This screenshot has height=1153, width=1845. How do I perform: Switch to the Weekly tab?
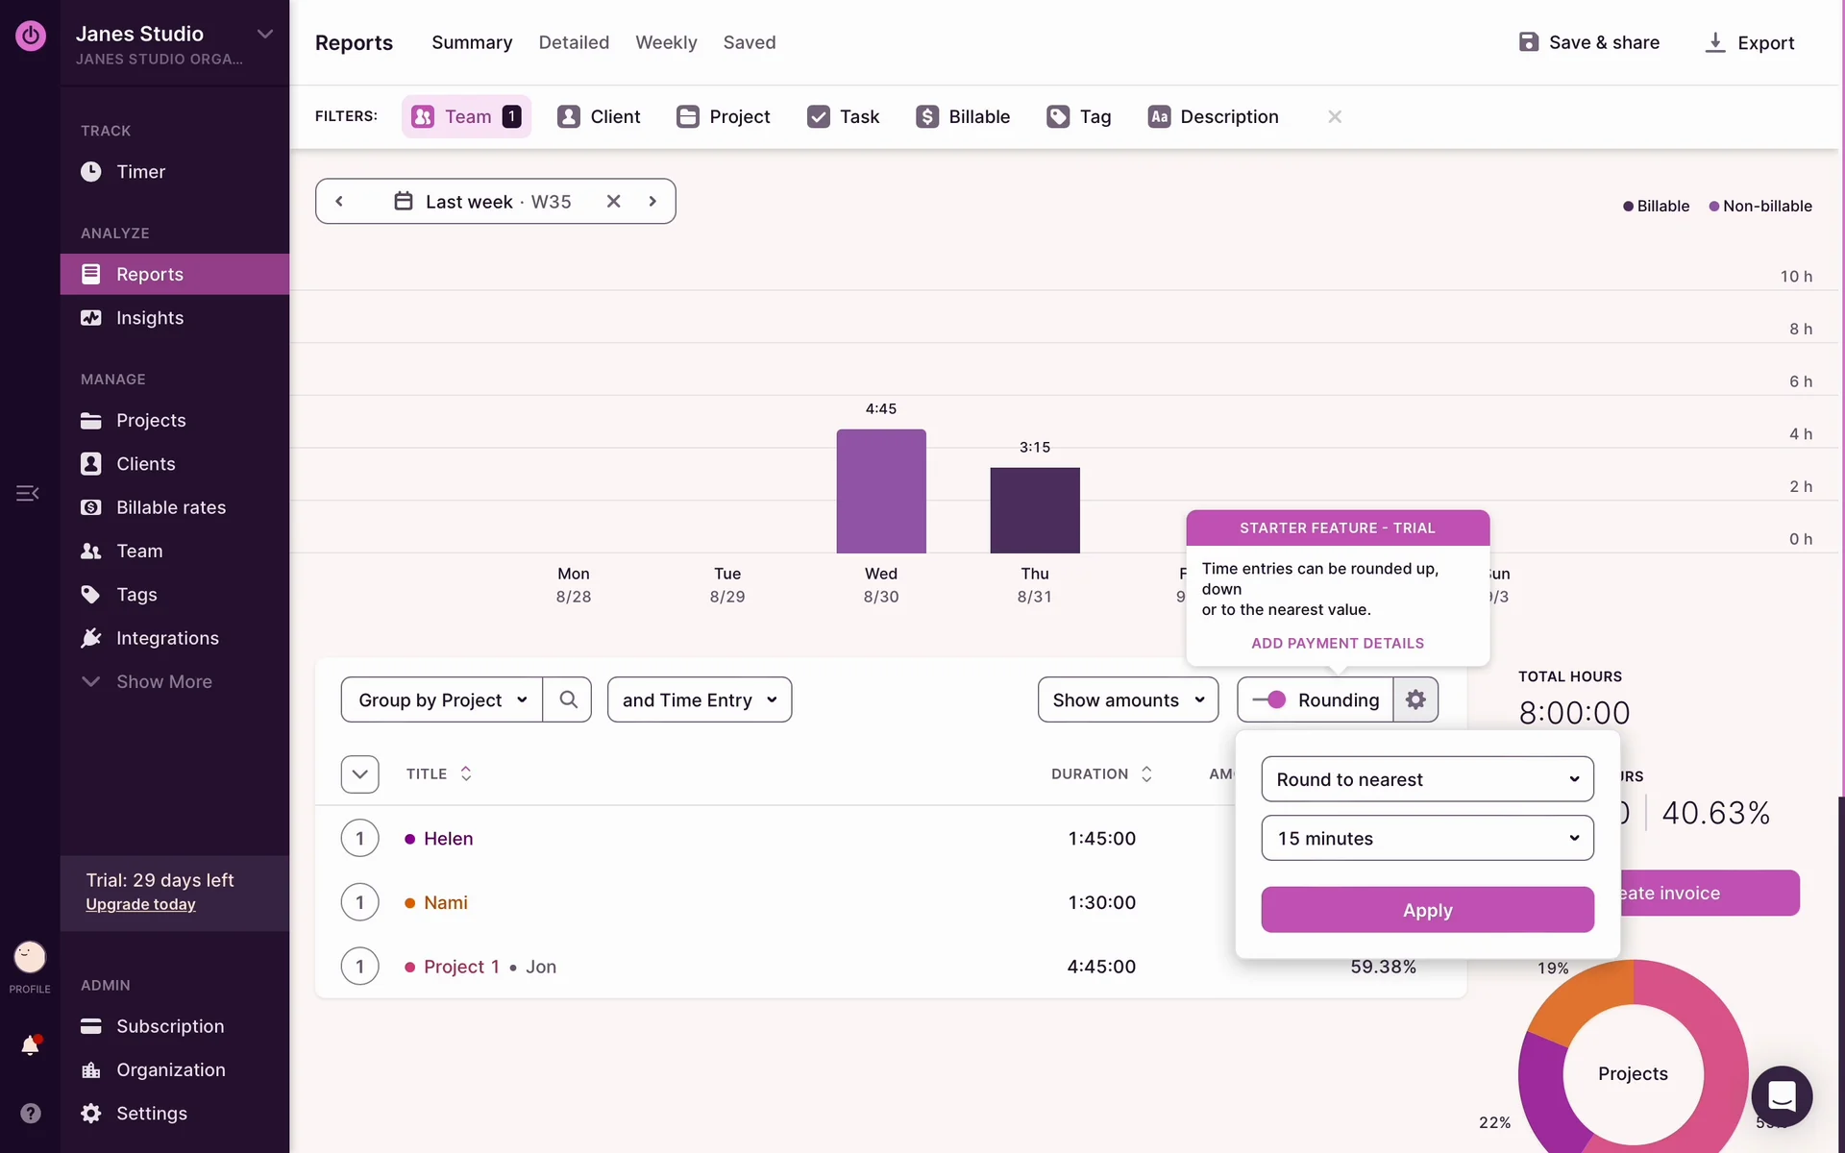(666, 42)
